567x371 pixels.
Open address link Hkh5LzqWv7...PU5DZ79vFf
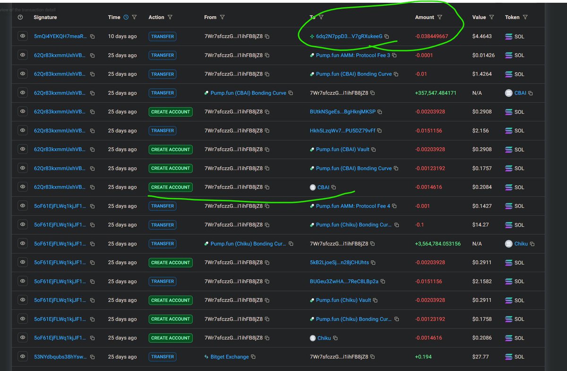point(343,131)
